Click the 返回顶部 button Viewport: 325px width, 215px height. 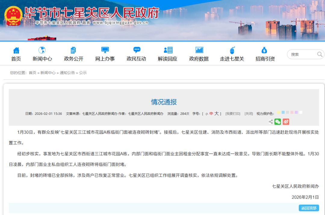309,208
